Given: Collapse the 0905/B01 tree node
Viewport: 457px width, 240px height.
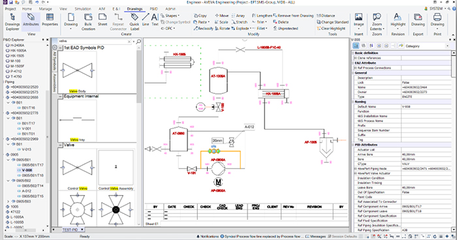Looking at the screenshot, I should click(x=8, y=160).
